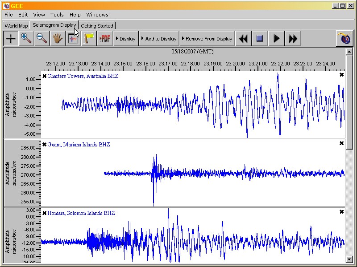This screenshot has height=267, width=357.
Task: Start seismogram playback with the play button
Action: point(276,39)
